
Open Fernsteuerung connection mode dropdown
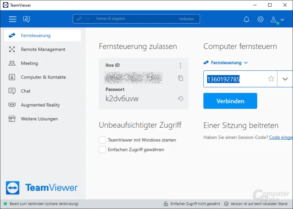(226, 63)
